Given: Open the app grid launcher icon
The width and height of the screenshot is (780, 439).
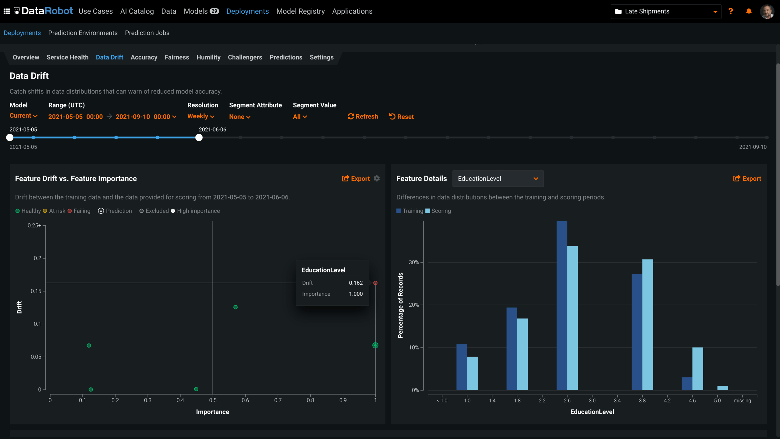Looking at the screenshot, I should click(x=7, y=11).
